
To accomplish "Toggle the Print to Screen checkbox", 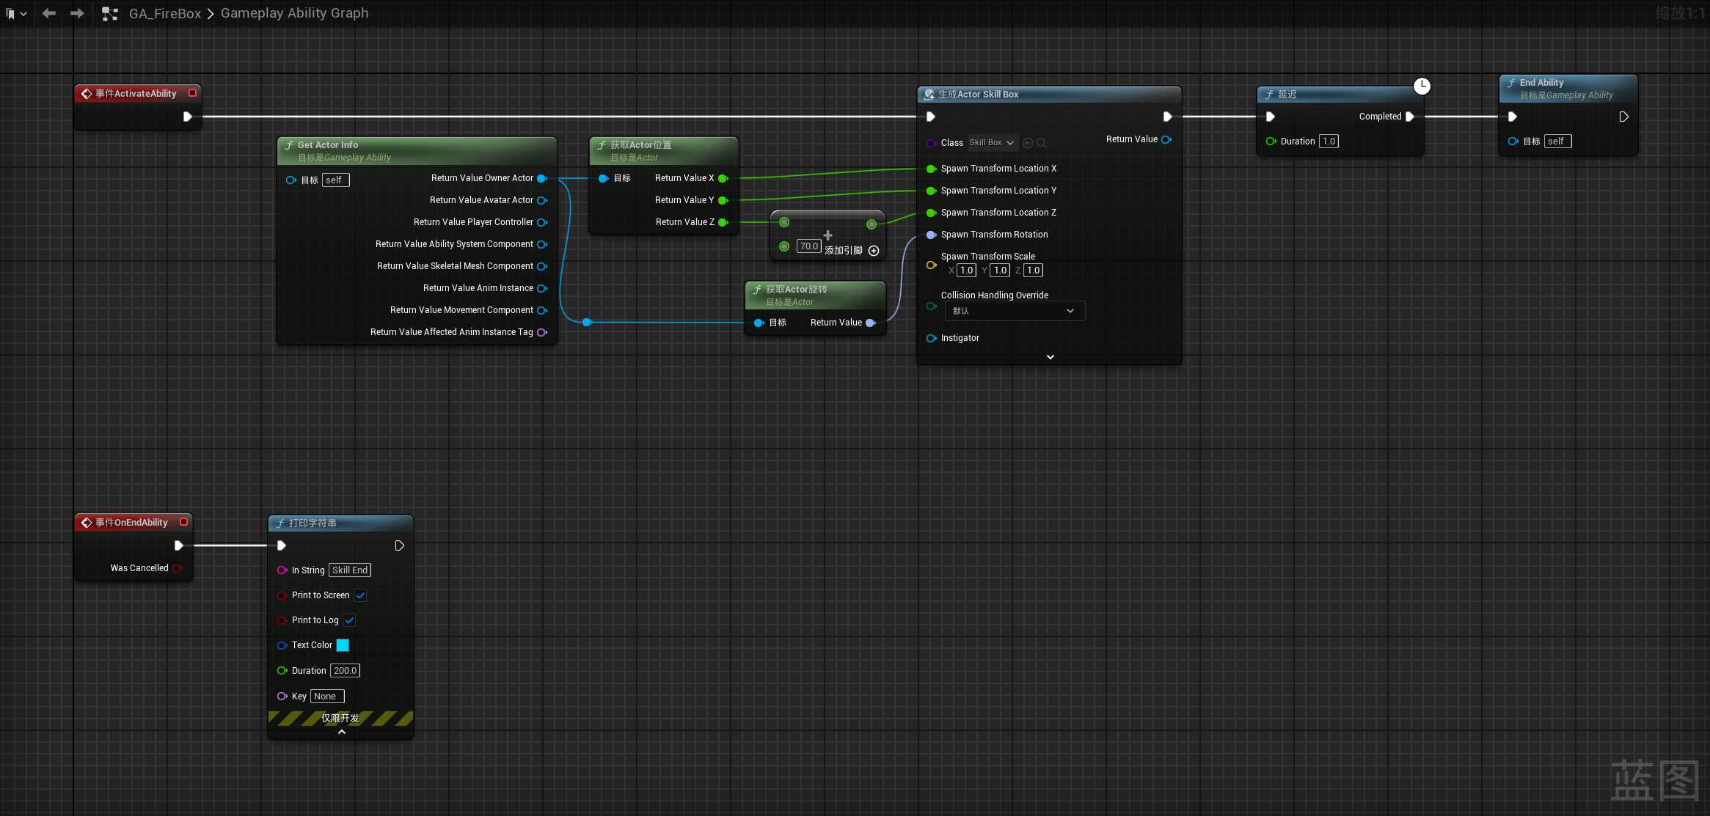I will pyautogui.click(x=360, y=595).
